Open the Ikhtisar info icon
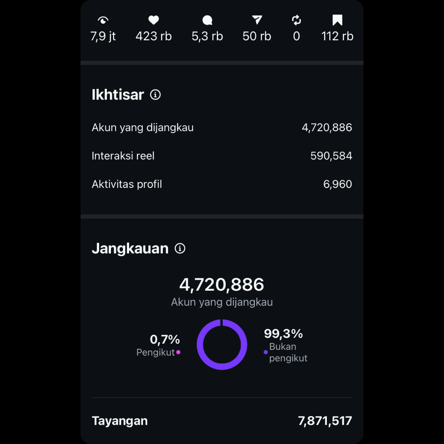The width and height of the screenshot is (444, 444). pyautogui.click(x=155, y=95)
